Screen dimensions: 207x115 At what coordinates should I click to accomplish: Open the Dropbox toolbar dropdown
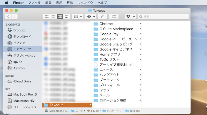point(130,17)
